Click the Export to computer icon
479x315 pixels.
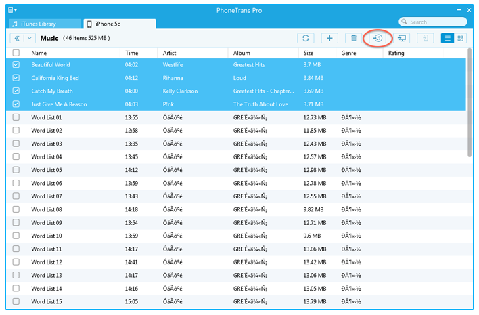[403, 39]
